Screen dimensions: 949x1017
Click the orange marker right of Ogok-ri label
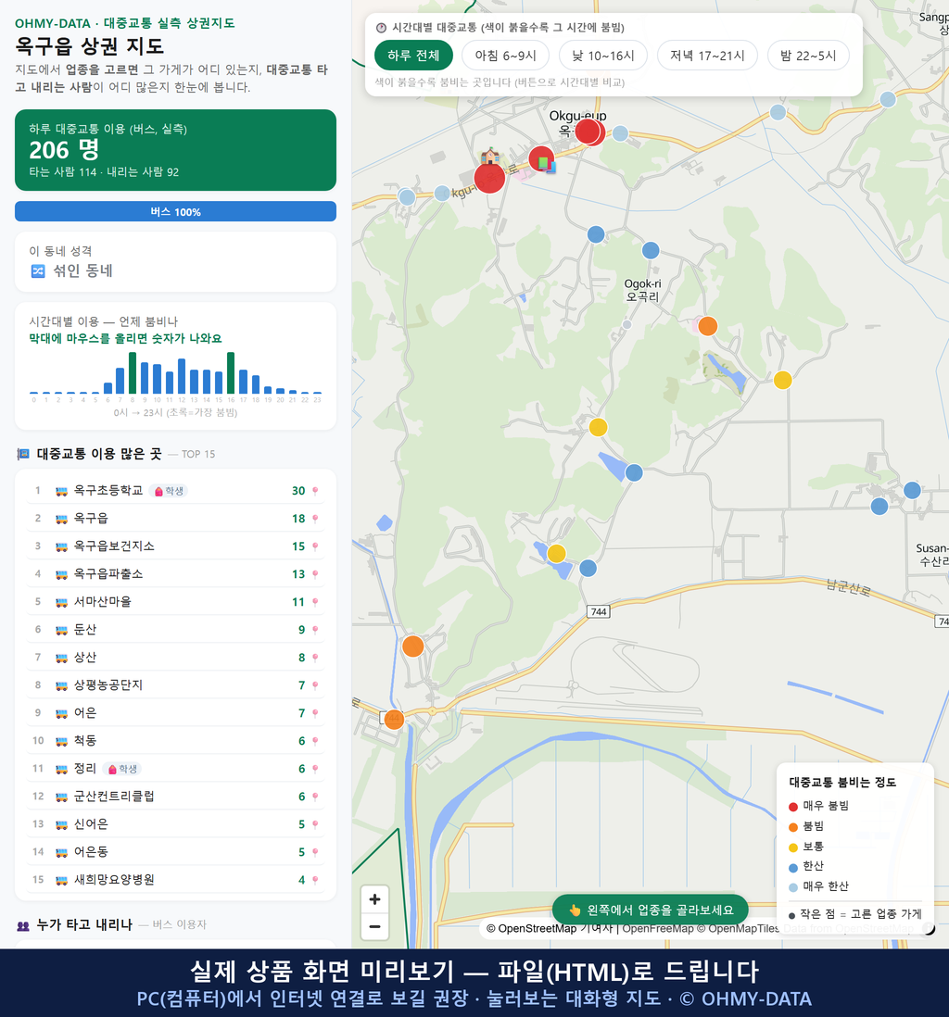(707, 326)
